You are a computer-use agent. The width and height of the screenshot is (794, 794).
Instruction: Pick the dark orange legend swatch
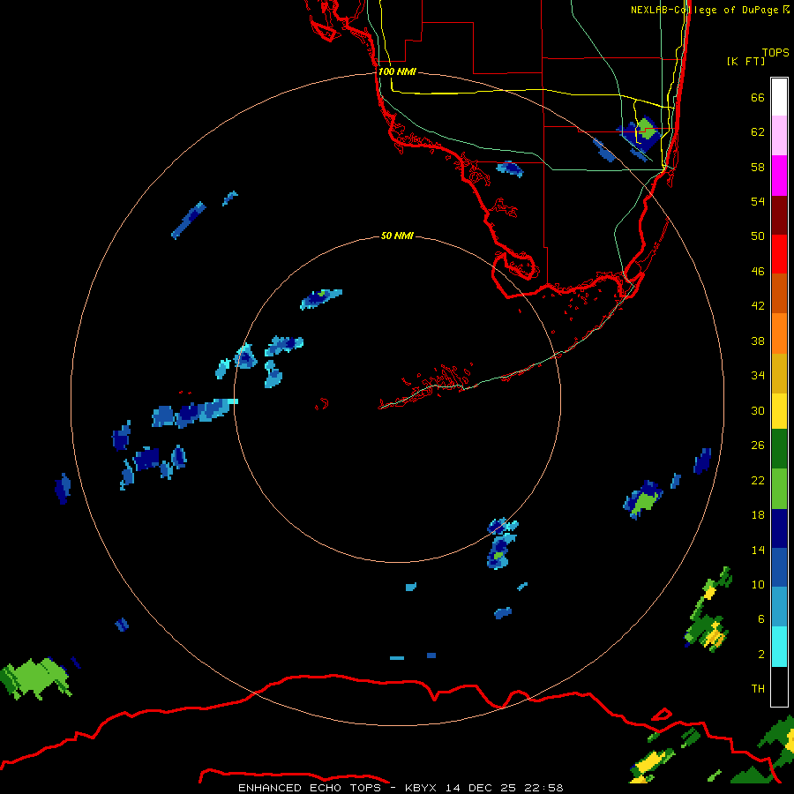tap(779, 293)
